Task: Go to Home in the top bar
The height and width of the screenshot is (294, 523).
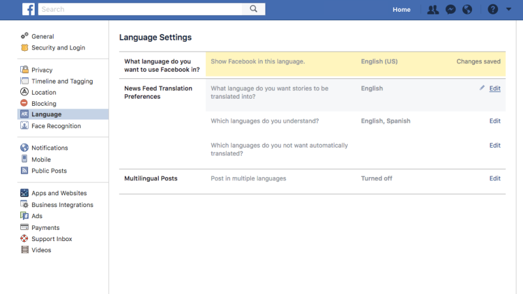Action: click(x=401, y=10)
